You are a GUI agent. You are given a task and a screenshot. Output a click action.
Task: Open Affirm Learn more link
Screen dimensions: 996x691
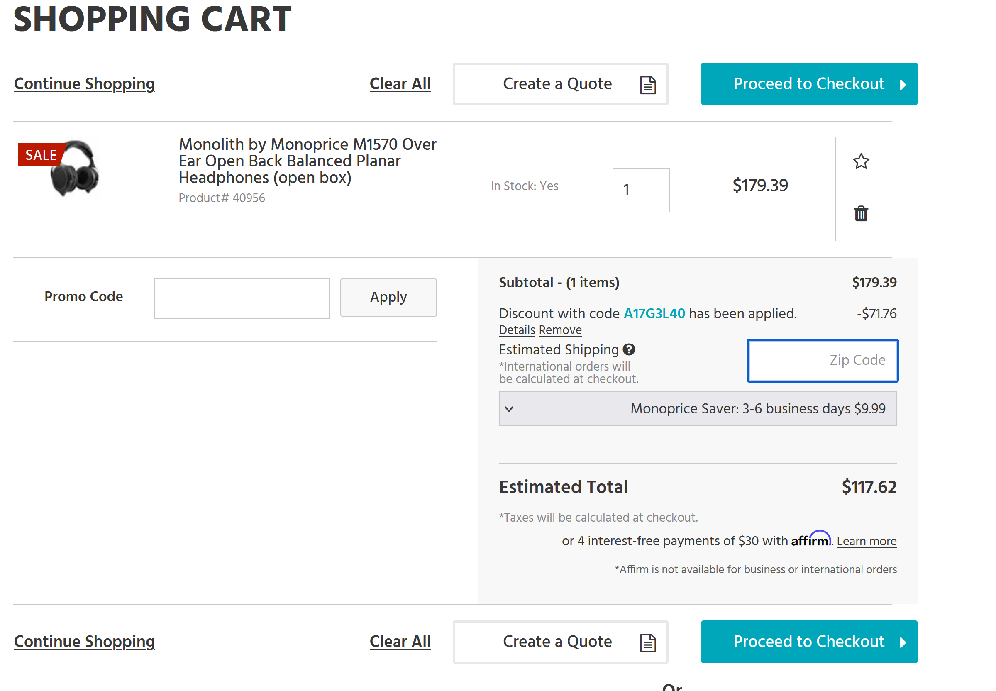pyautogui.click(x=867, y=541)
